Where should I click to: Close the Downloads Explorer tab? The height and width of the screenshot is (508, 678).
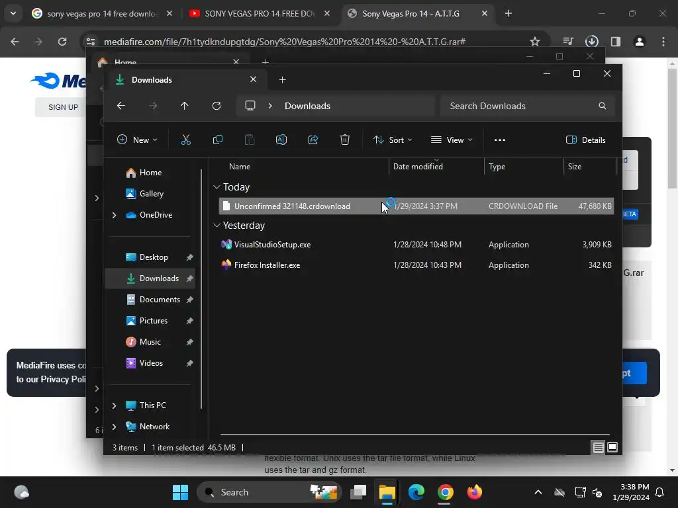click(254, 79)
